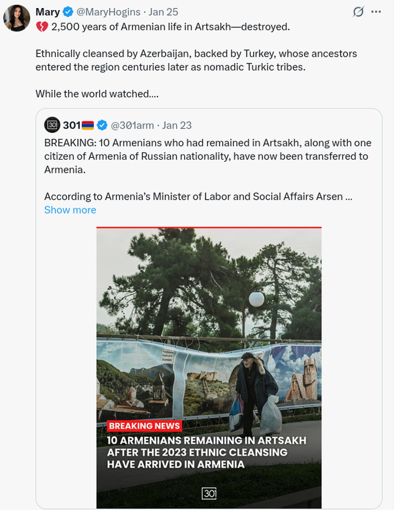Click the verified badge next to Mary

click(x=68, y=12)
